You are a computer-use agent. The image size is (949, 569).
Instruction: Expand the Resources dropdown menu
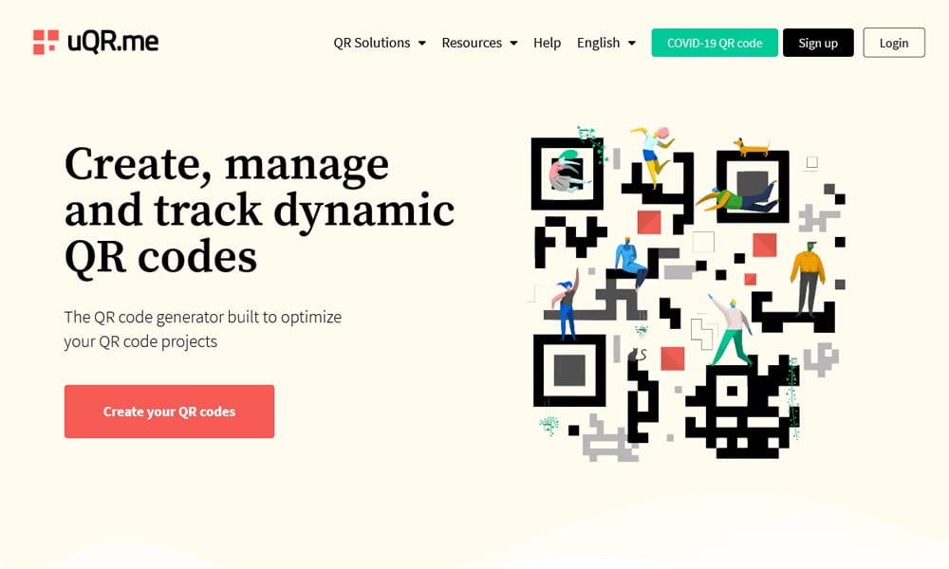coord(479,43)
